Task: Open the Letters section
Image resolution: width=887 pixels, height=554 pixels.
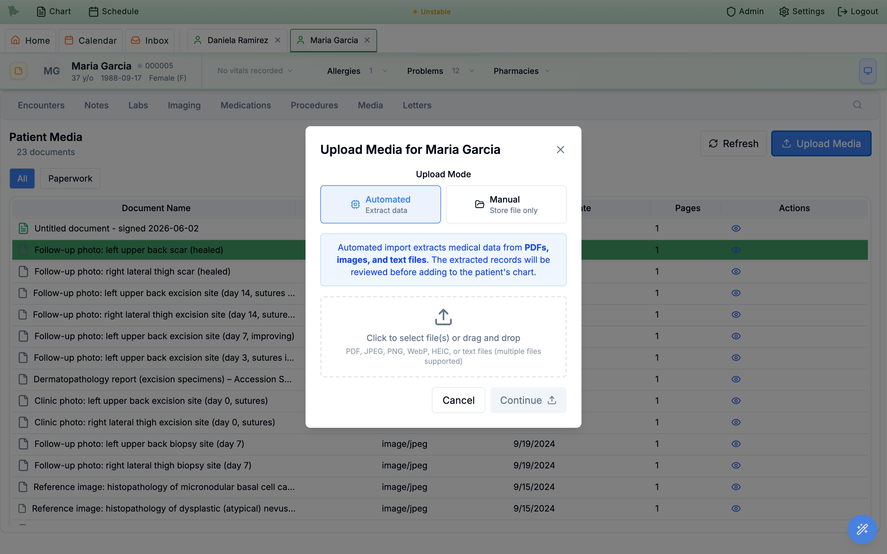Action: 417,105
